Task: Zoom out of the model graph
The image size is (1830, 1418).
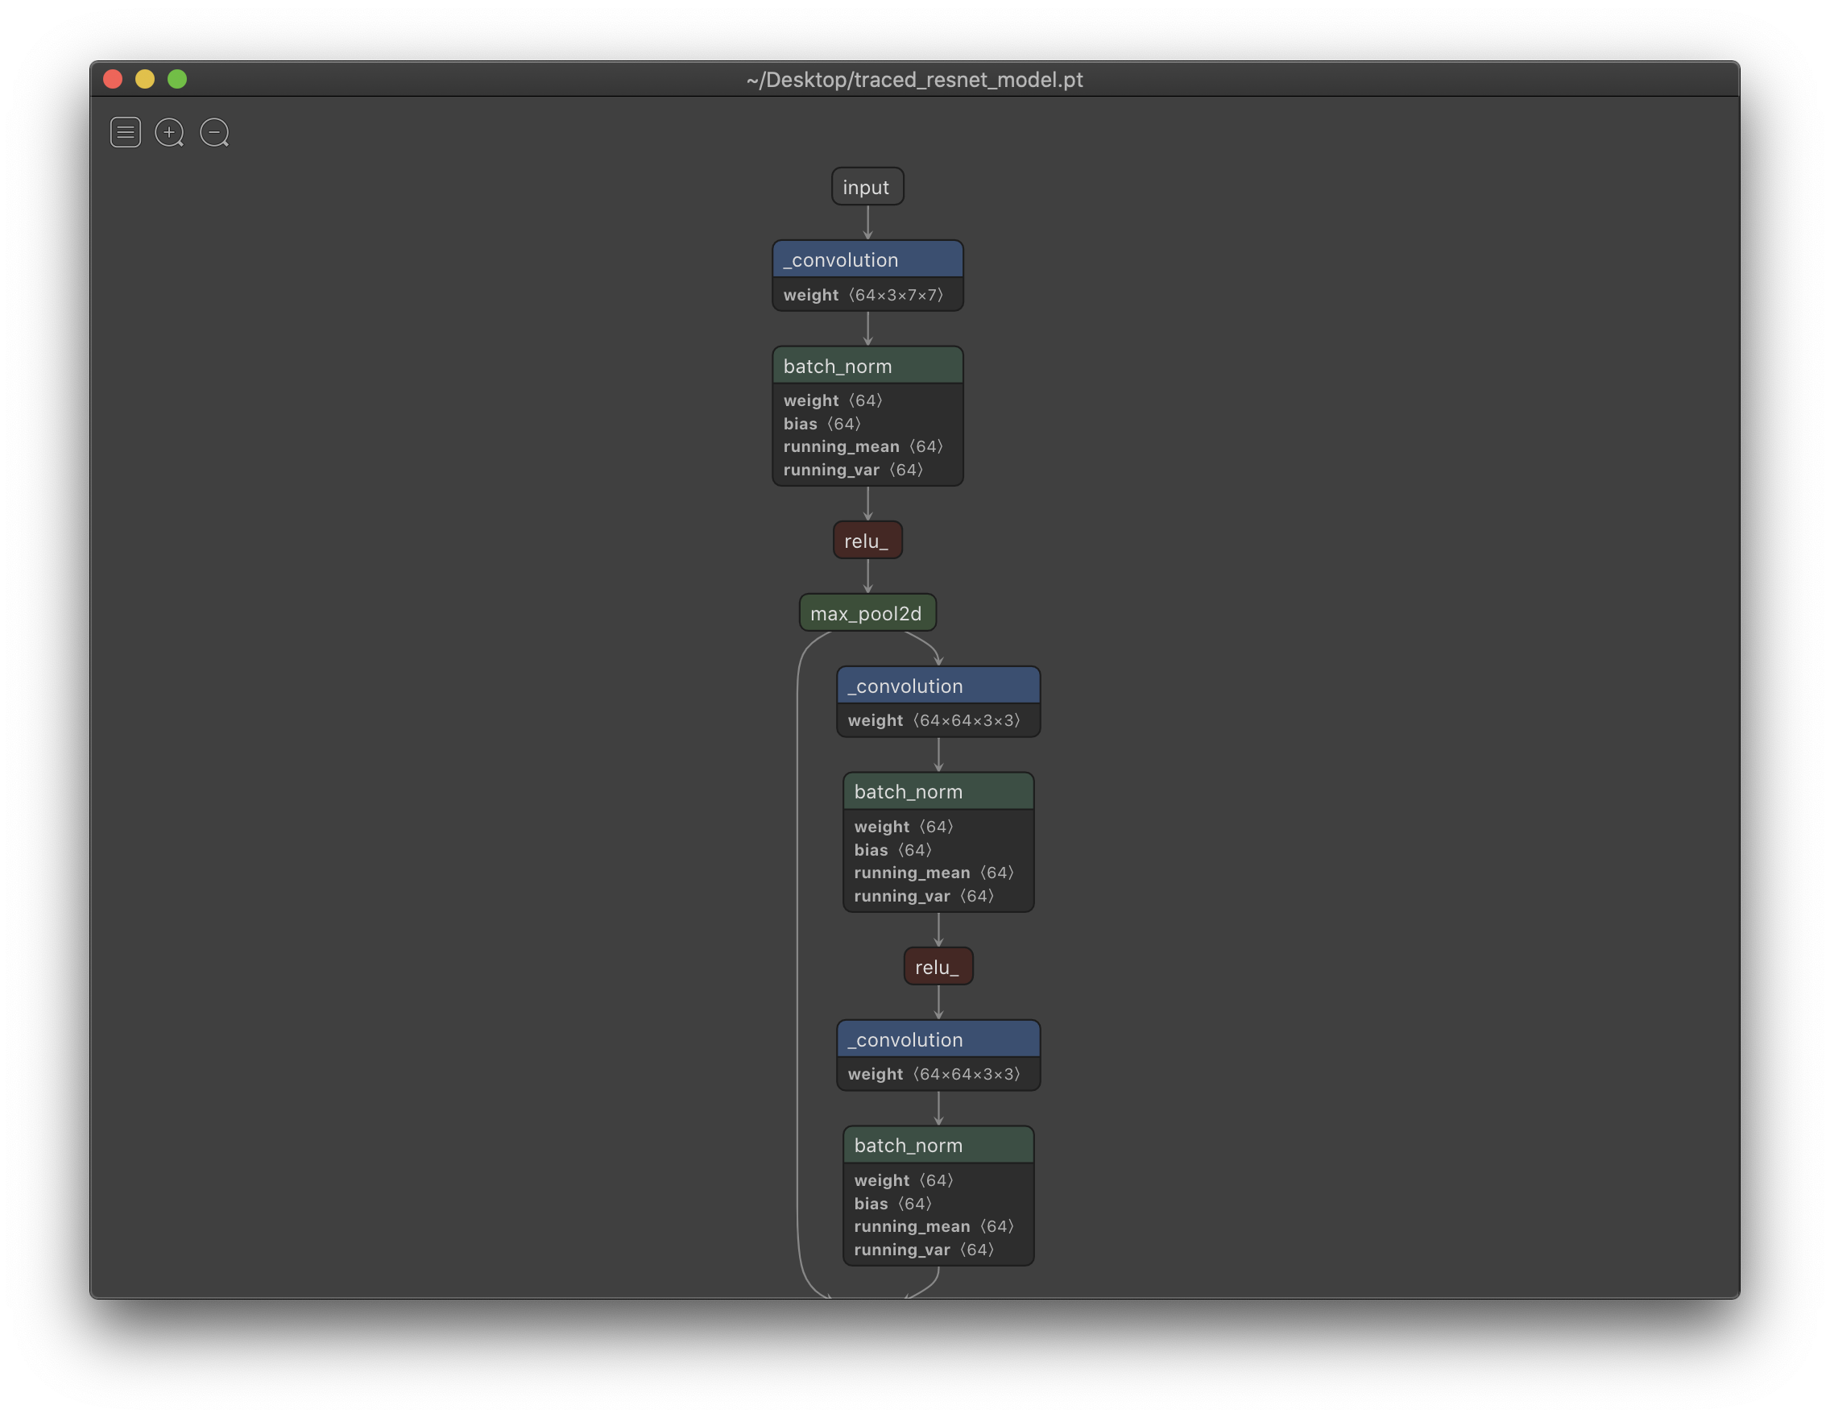Action: point(213,131)
